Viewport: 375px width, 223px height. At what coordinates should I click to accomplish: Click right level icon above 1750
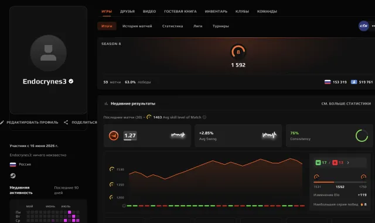[363, 177]
